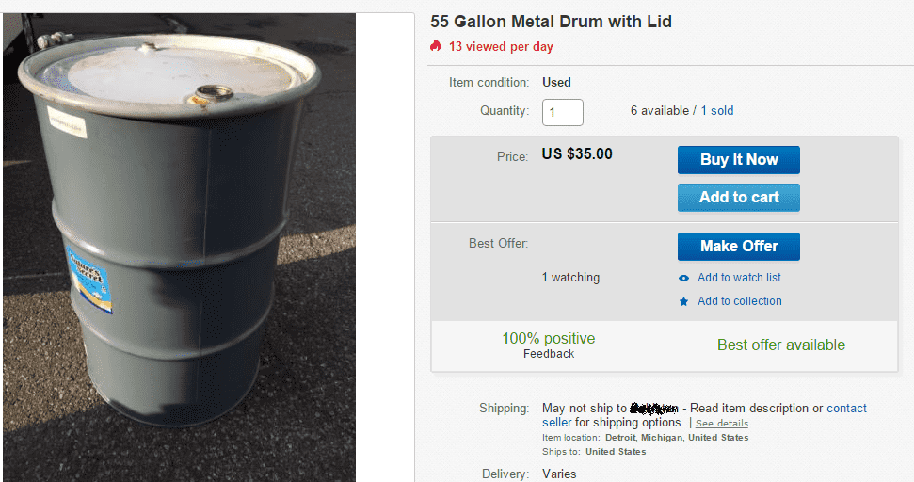Image resolution: width=914 pixels, height=482 pixels.
Task: Add the drum to cart
Action: (x=739, y=197)
